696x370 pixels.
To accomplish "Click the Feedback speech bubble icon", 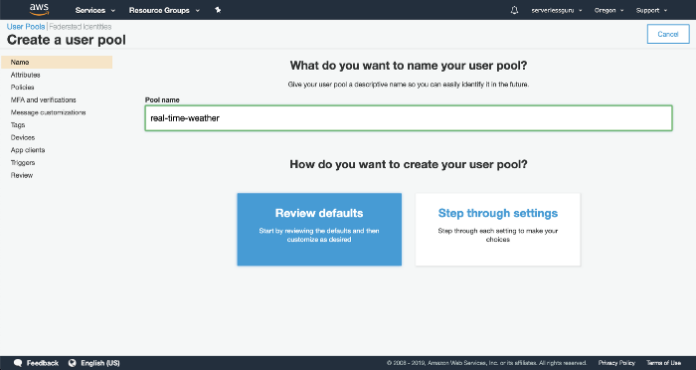I will (x=18, y=363).
